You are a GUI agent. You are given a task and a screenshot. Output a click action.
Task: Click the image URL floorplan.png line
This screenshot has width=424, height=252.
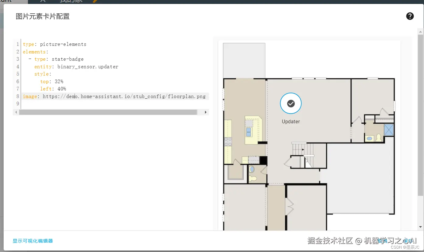coord(114,97)
